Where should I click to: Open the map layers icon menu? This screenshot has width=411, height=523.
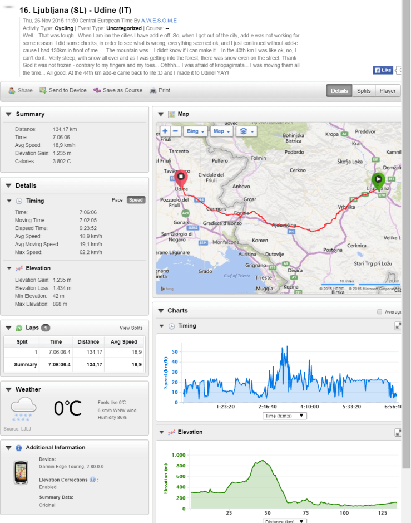tap(245, 131)
